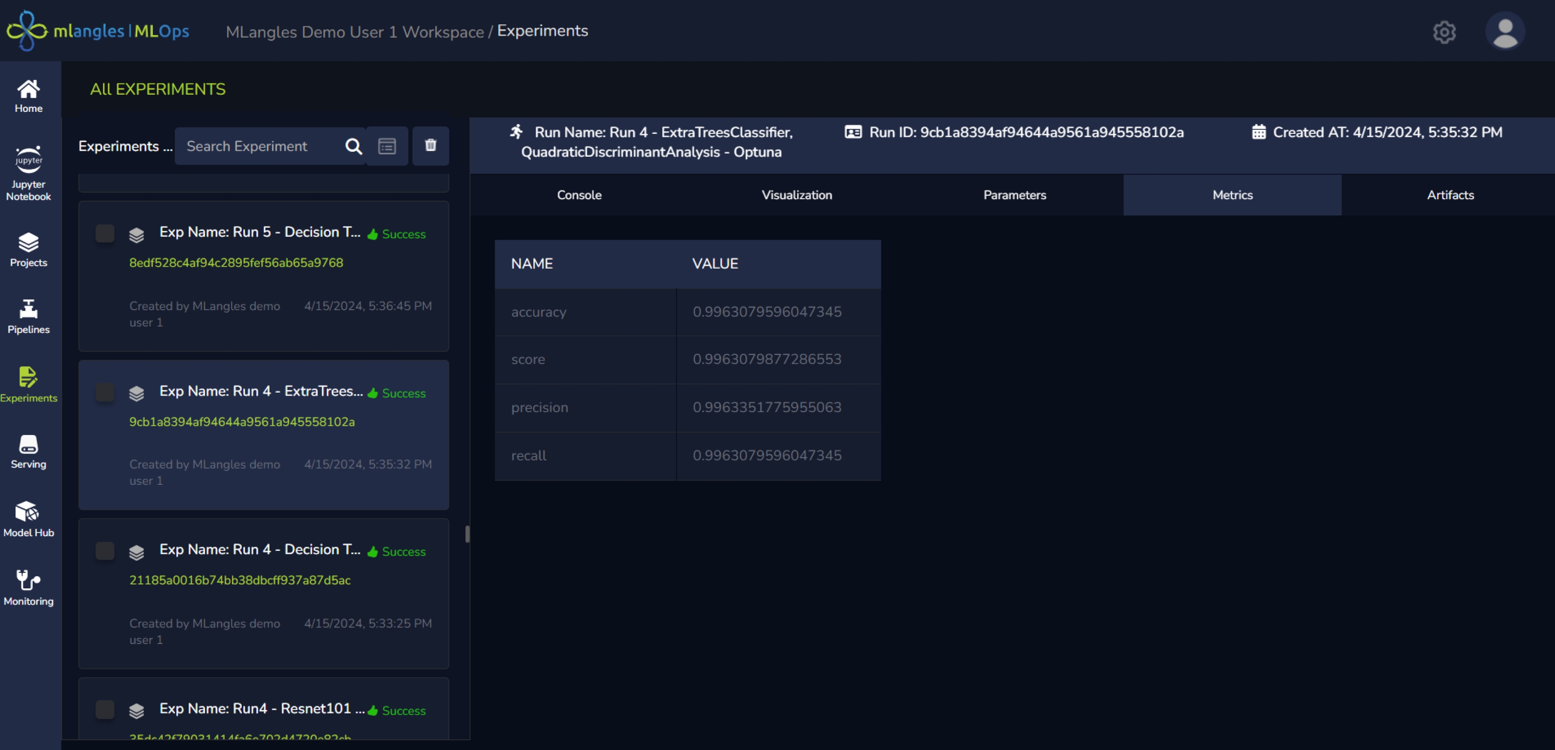The height and width of the screenshot is (750, 1555).
Task: Open run ID 21185a0016b74bb38dbcff937a87d5ac
Action: (240, 581)
